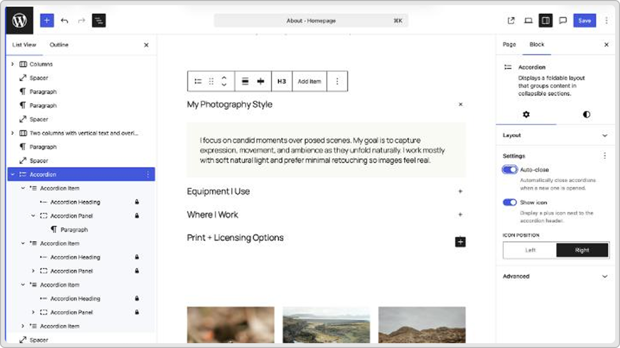Open block toolbar three-dot options

[x=337, y=81]
